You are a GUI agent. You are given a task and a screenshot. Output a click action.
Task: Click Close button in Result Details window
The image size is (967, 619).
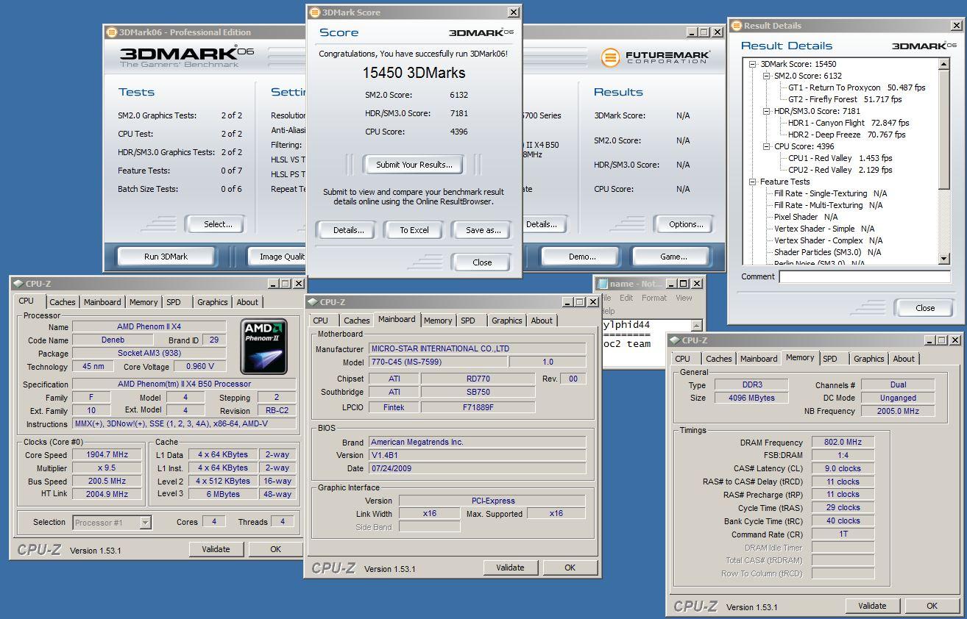click(x=925, y=308)
